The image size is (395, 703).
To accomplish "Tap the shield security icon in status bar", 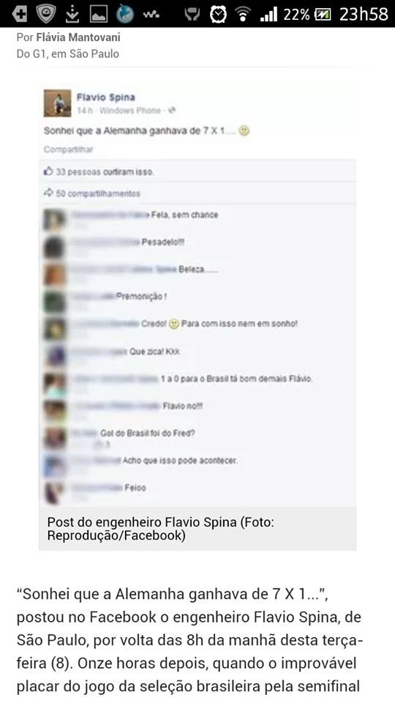I will click(45, 15).
